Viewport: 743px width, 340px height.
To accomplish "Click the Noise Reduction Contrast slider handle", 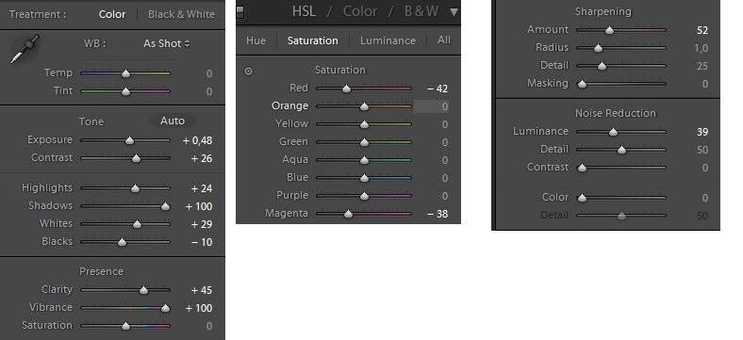I will pos(582,168).
